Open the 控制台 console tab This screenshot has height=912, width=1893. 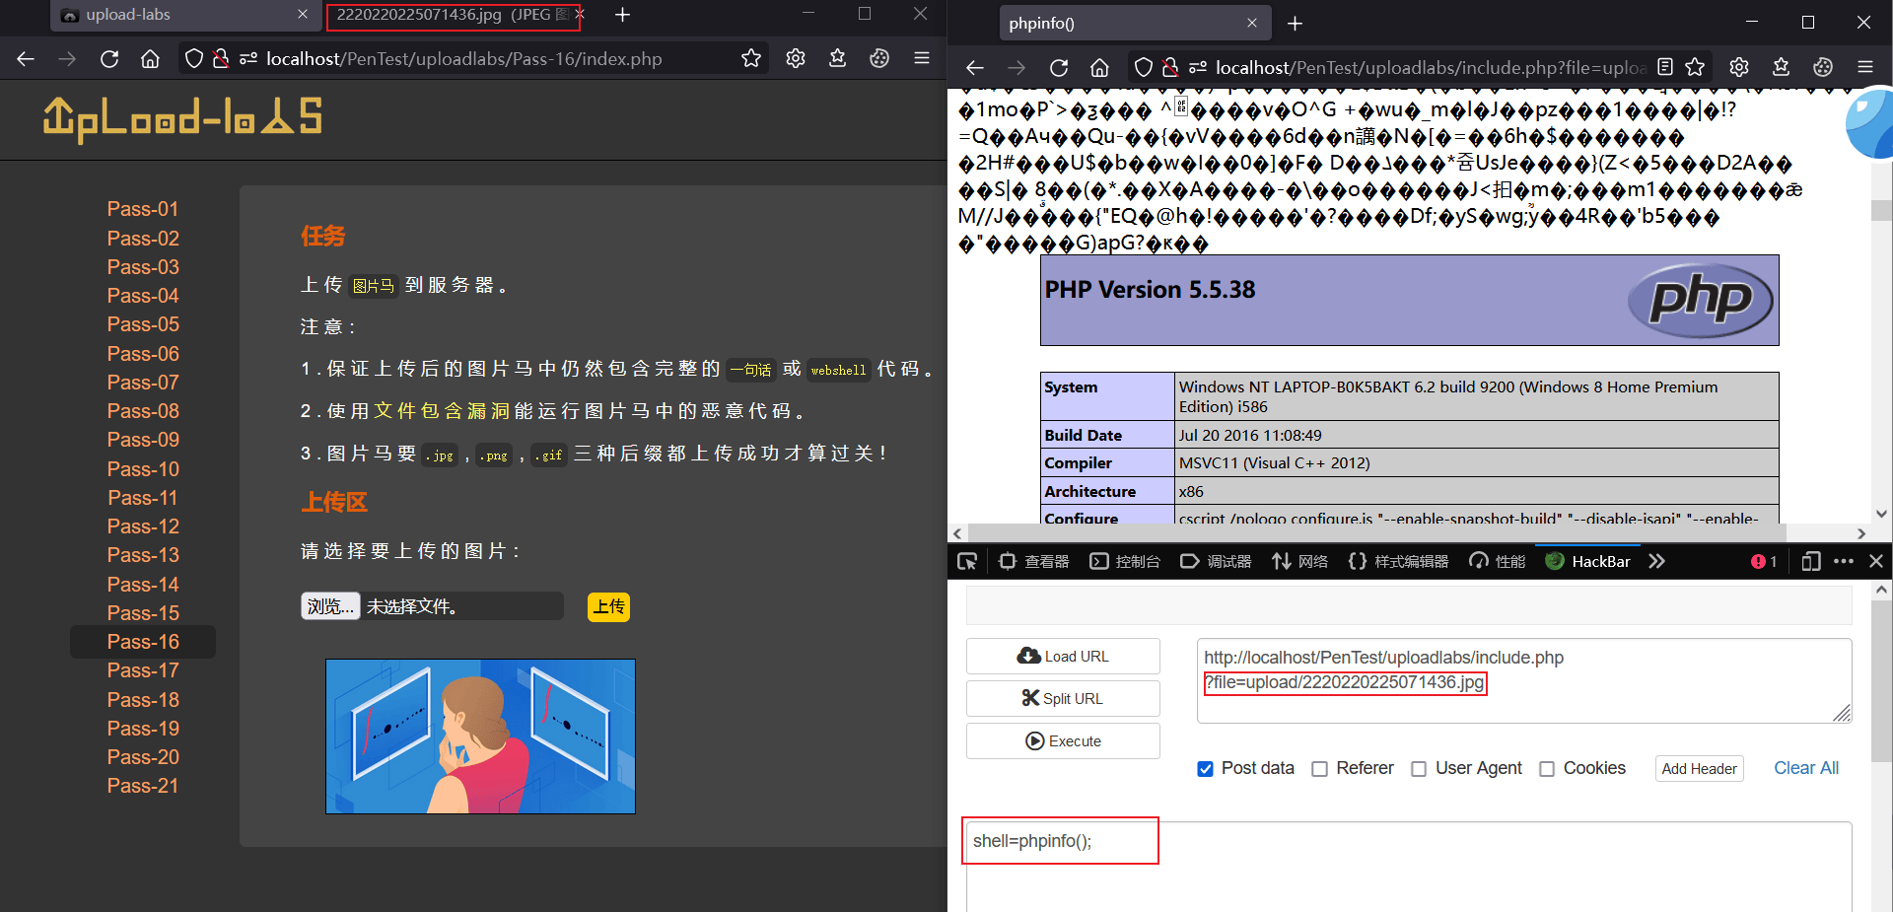[1125, 561]
